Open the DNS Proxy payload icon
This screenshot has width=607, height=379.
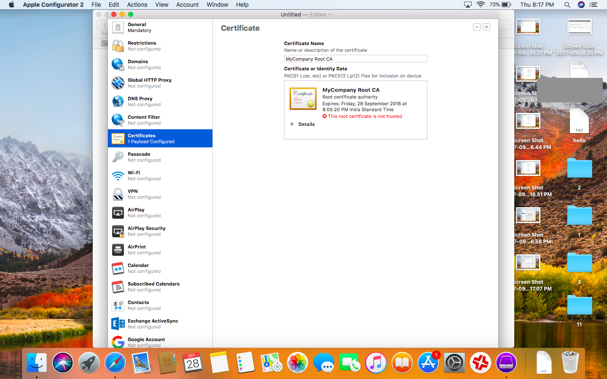(118, 101)
